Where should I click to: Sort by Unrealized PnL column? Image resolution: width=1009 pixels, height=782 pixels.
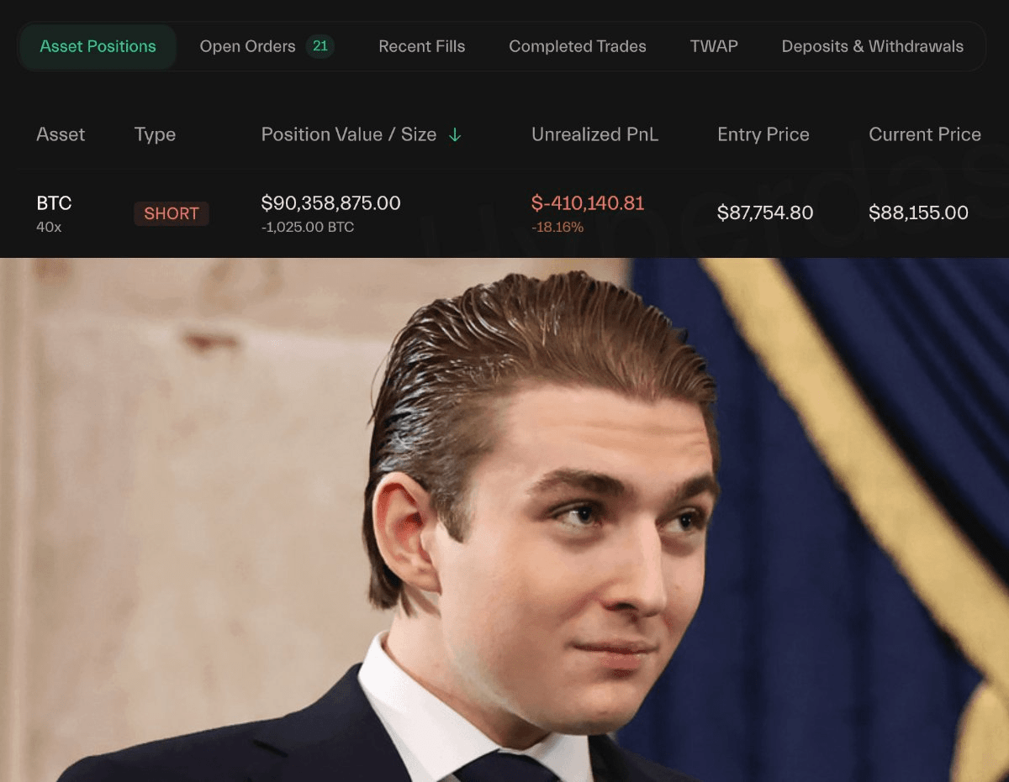[x=594, y=134]
